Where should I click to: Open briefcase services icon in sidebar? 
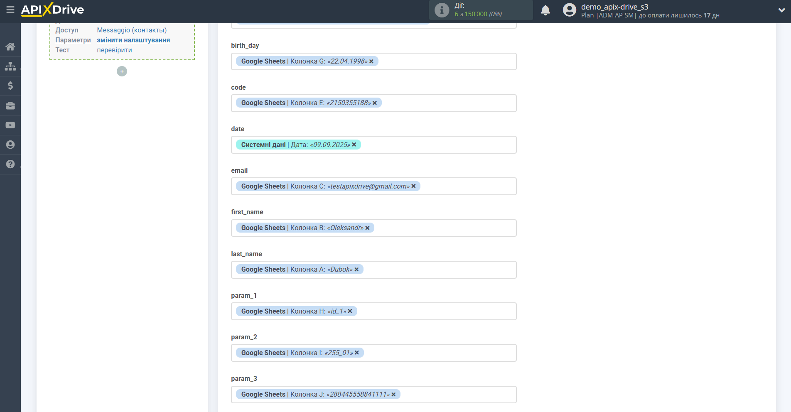(10, 106)
